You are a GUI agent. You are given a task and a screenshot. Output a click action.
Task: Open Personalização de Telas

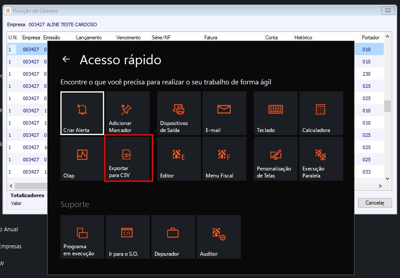[276, 159]
